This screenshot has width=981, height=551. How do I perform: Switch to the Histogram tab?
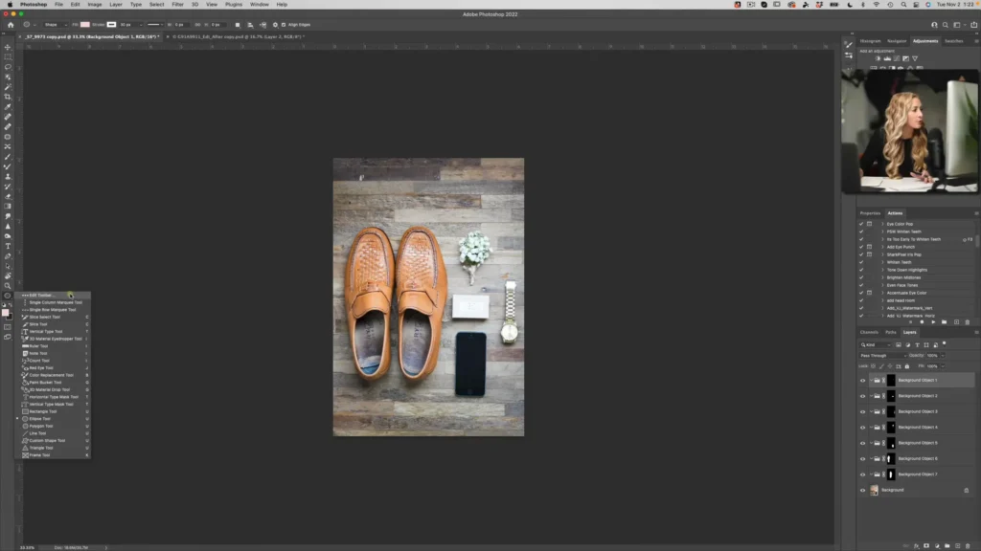[870, 41]
